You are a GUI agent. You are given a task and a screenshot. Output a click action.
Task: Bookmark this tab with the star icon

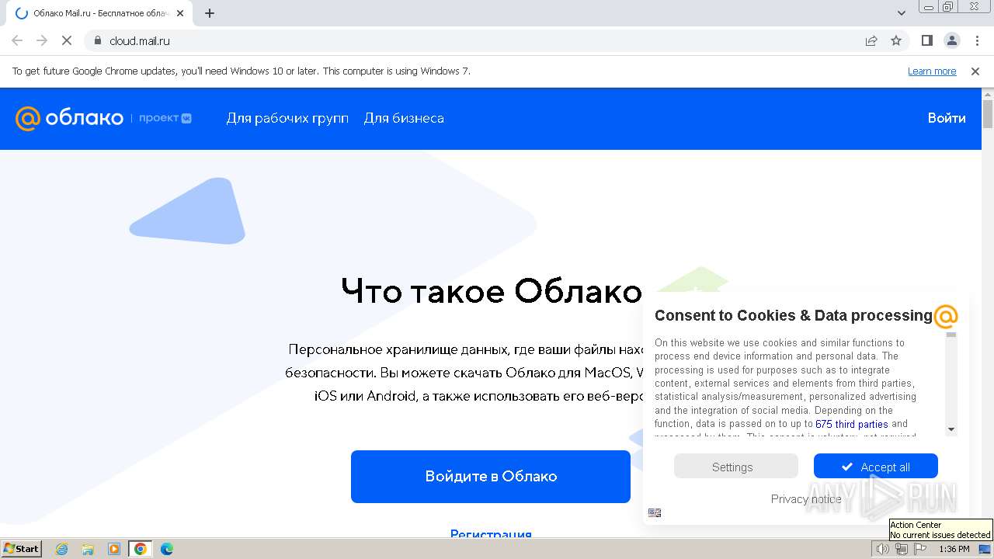click(x=896, y=40)
